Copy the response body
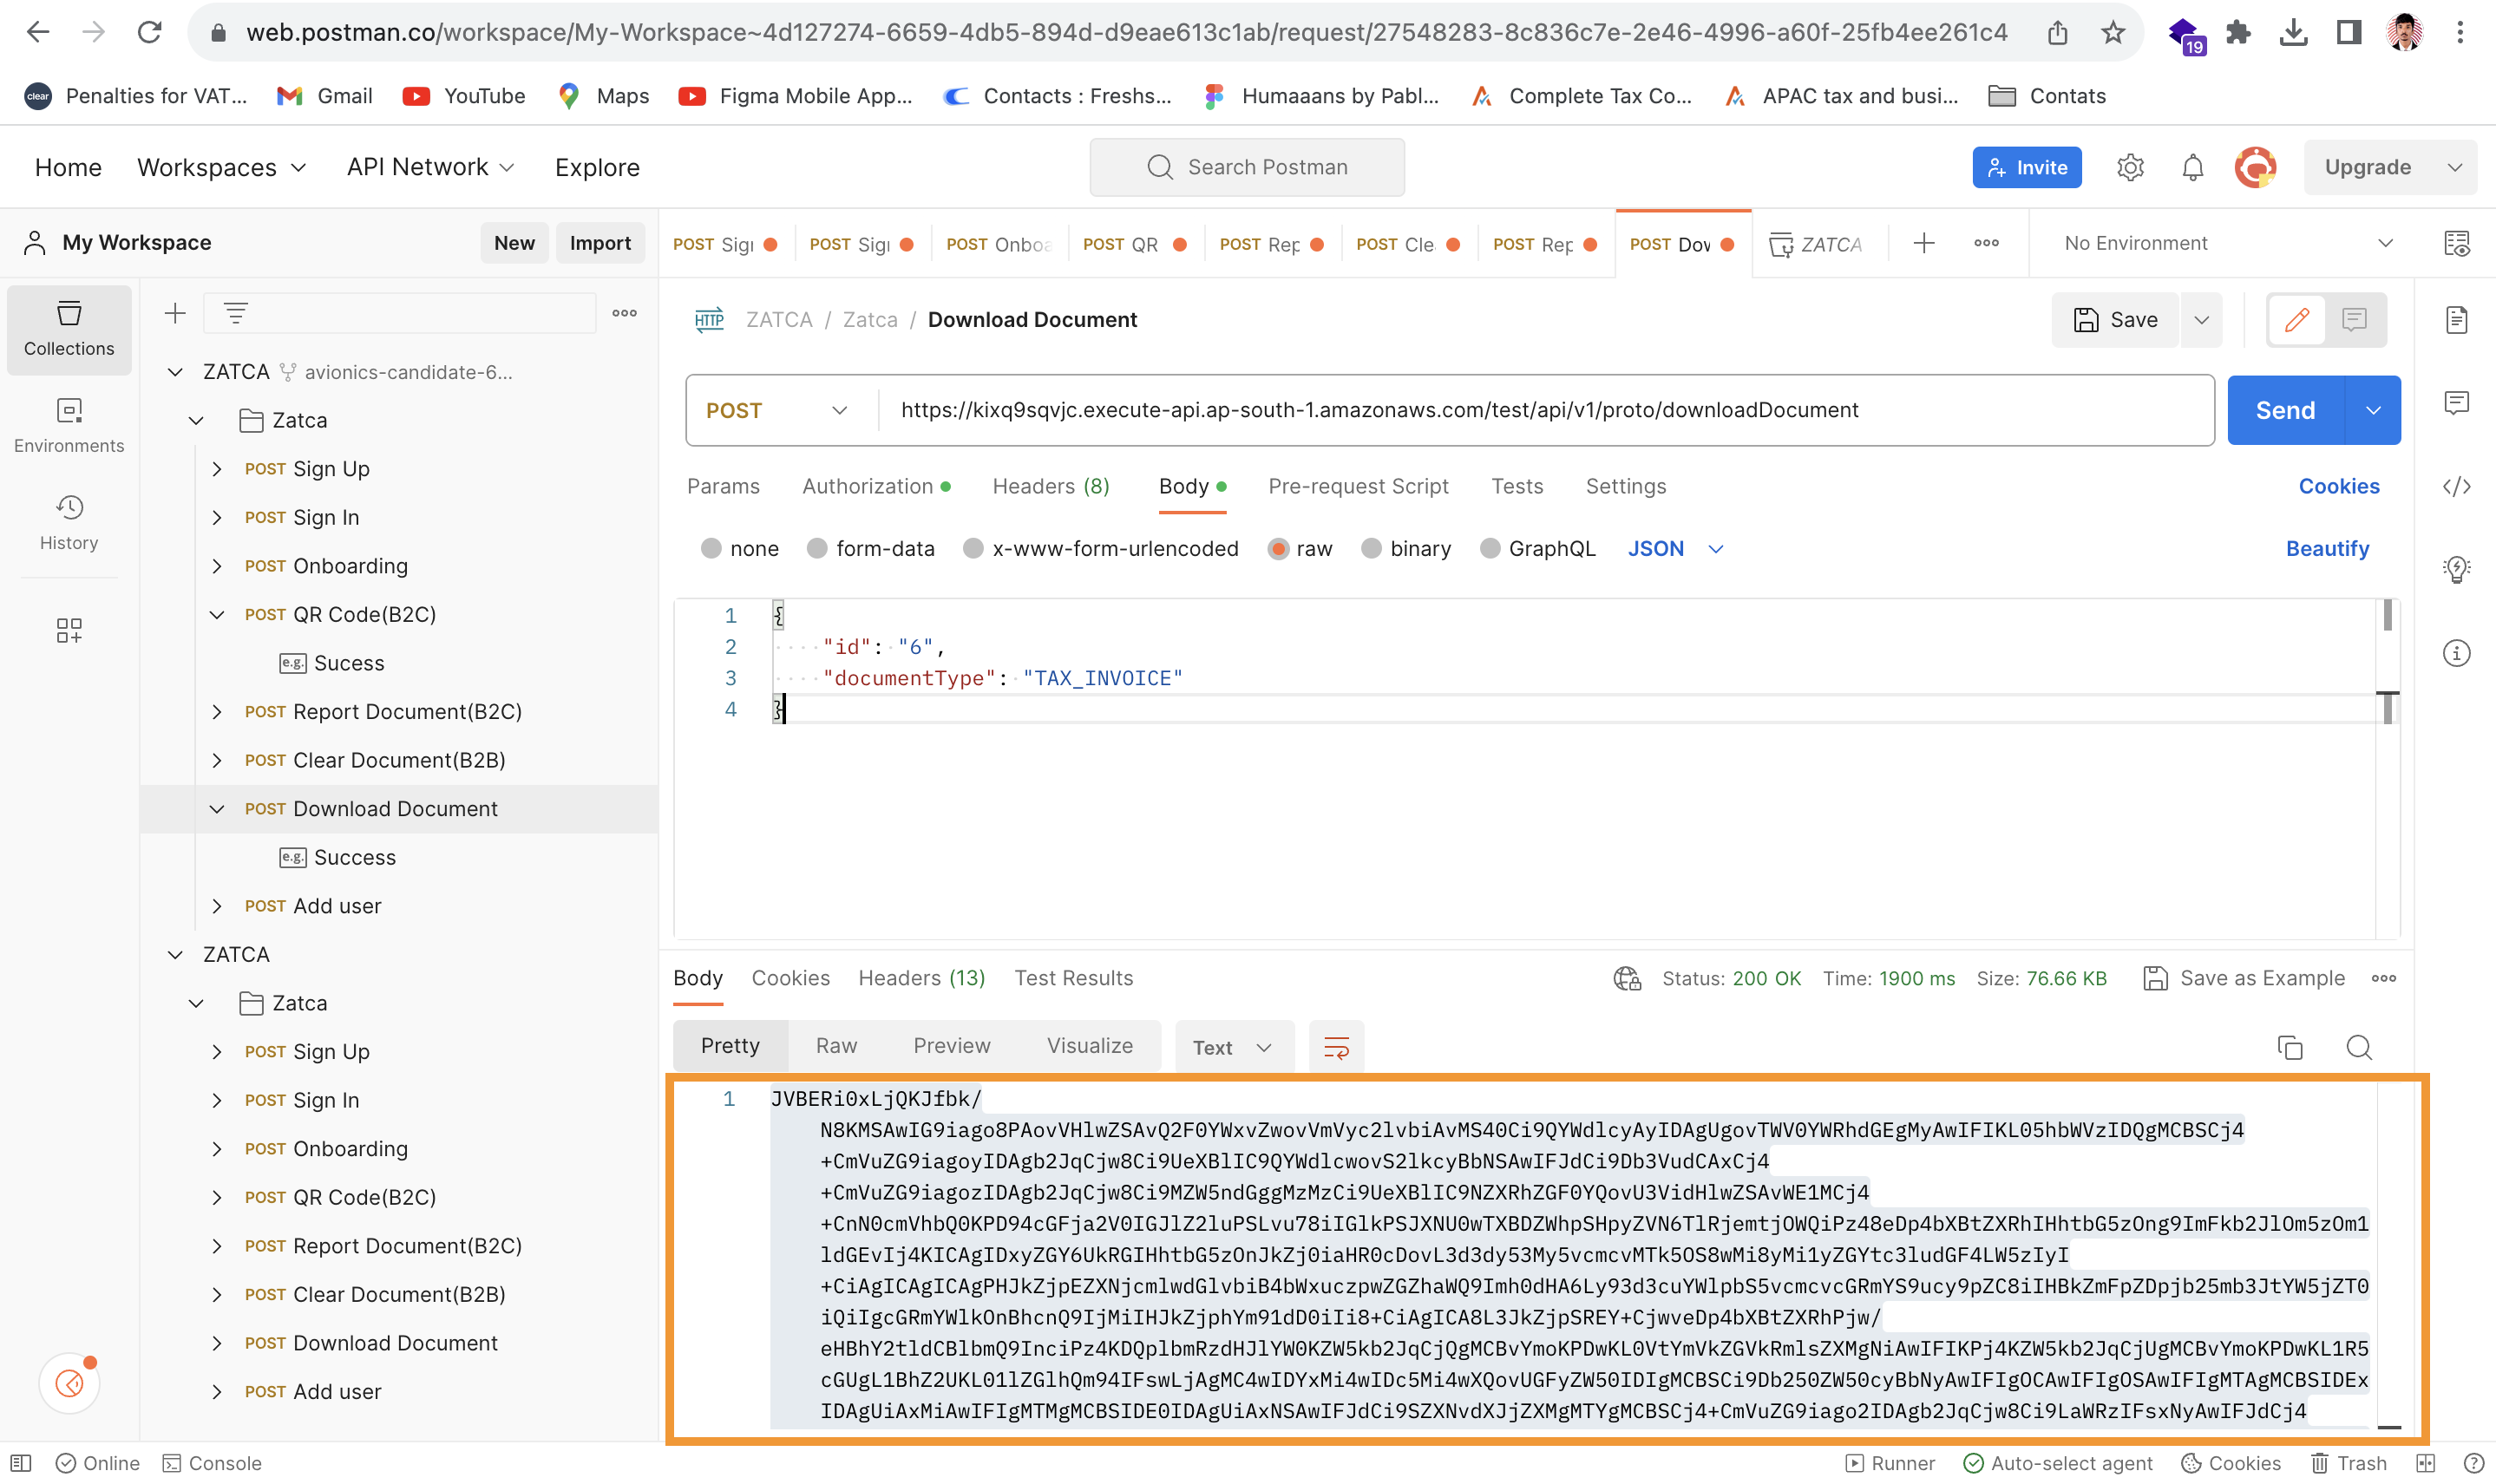2496x1484 pixels. [2290, 1047]
